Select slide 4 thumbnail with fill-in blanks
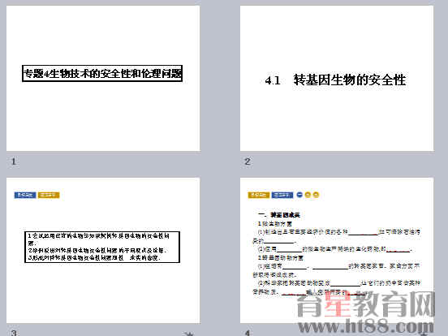This screenshot has width=448, height=336. tap(337, 251)
